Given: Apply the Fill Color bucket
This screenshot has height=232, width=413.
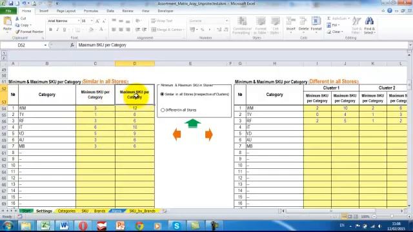Looking at the screenshot, I should (91, 30).
